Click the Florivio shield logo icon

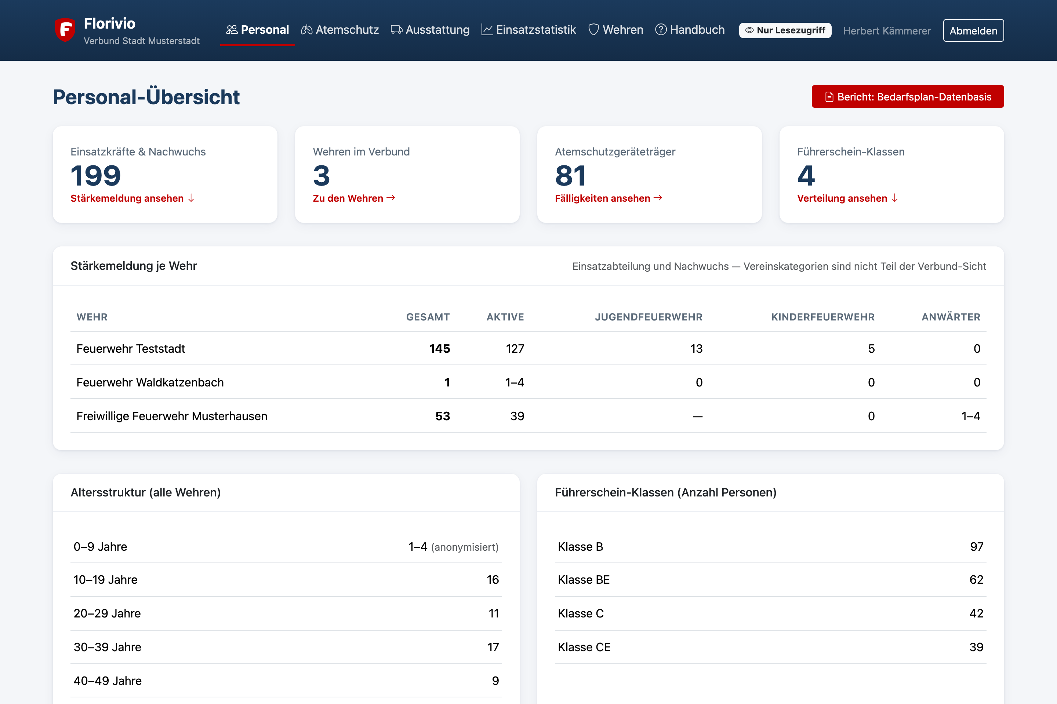[x=65, y=30]
